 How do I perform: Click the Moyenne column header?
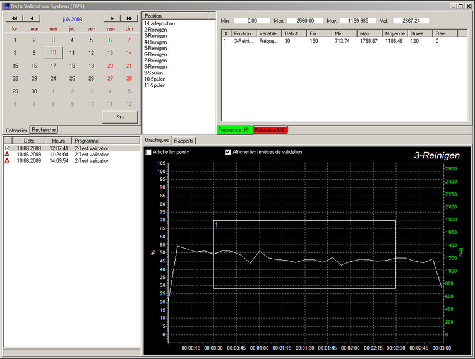tap(395, 33)
